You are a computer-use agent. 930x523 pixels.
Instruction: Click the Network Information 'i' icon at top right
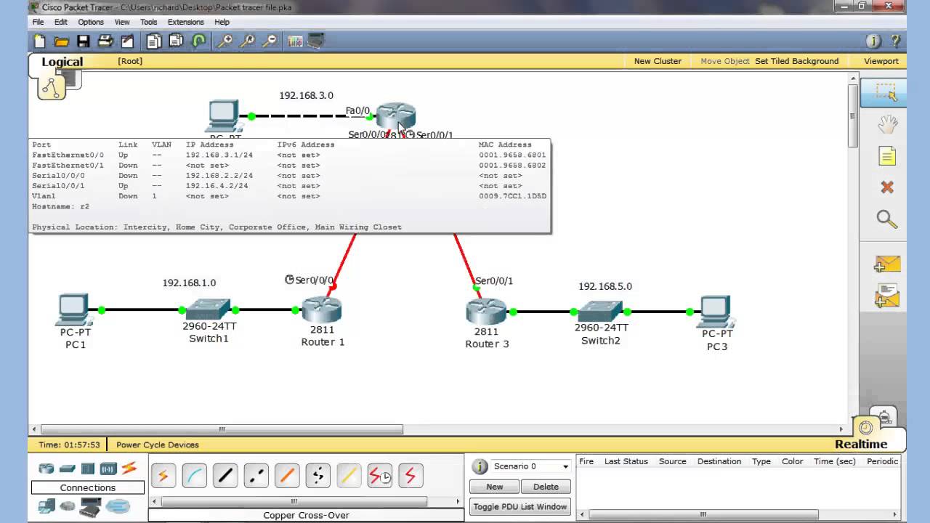click(x=874, y=41)
